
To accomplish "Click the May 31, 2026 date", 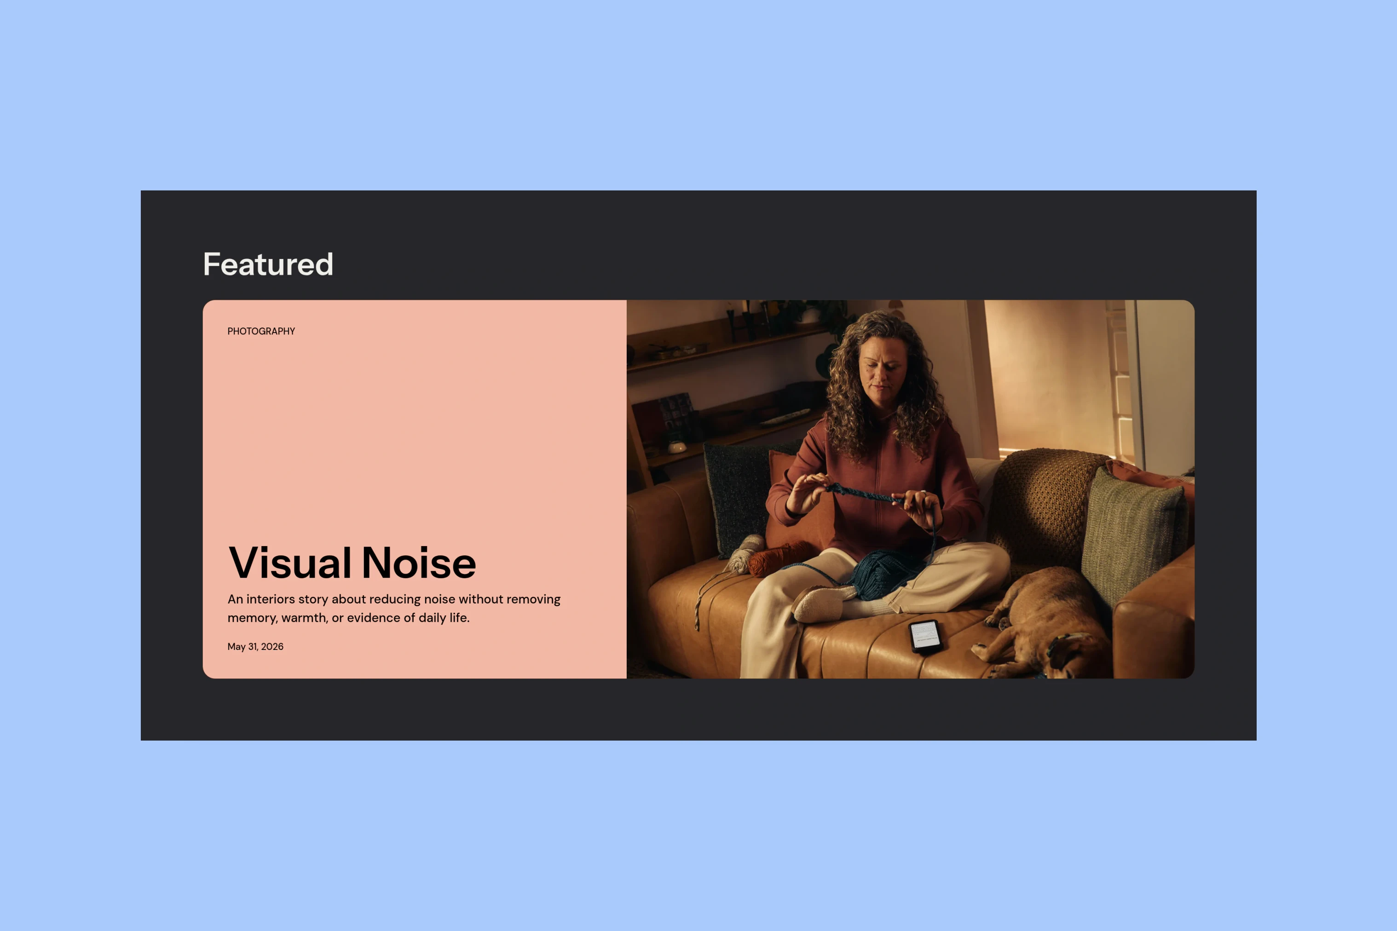I will tap(255, 647).
